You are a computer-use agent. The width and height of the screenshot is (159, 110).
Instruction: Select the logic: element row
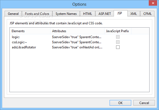tap(79, 37)
